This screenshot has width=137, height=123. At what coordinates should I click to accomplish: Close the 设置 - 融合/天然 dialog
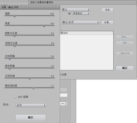click(x=57, y=7)
